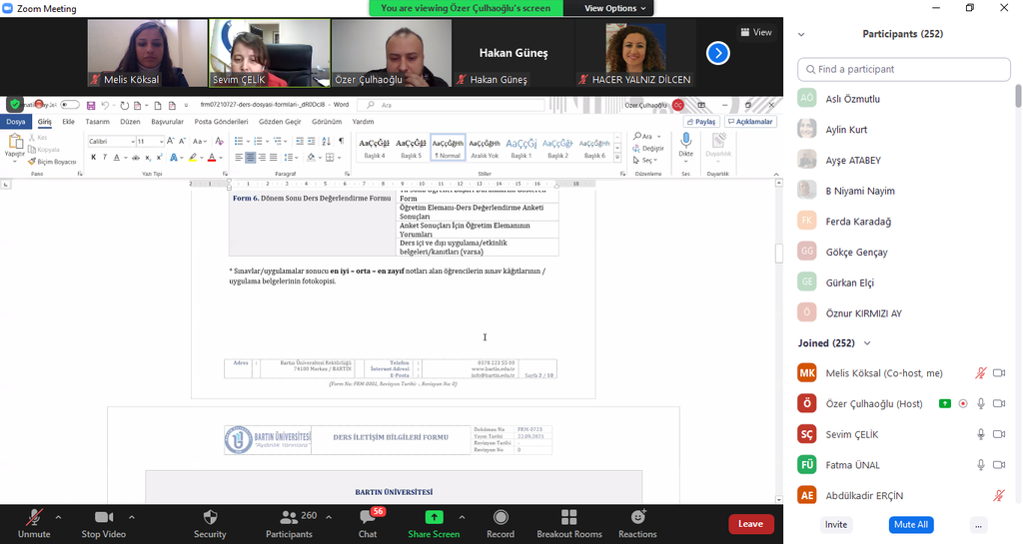Image resolution: width=1023 pixels, height=544 pixels.
Task: Click the Security shield icon in Zoom toolbar
Action: click(x=210, y=517)
